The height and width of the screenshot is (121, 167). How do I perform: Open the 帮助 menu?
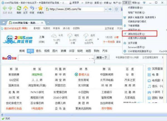(136, 3)
